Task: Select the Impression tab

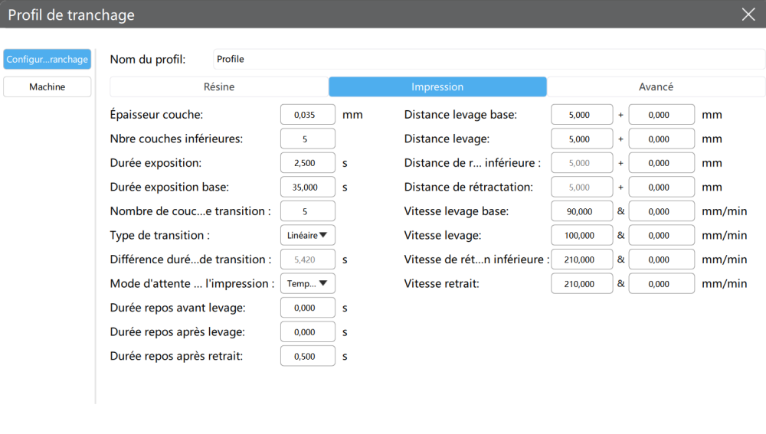Action: click(437, 86)
